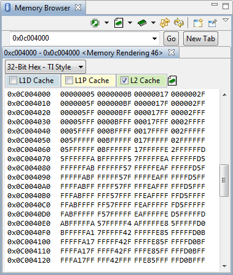
Task: Open dropdown arrow next to CPU chip icon
Action: 106,23
